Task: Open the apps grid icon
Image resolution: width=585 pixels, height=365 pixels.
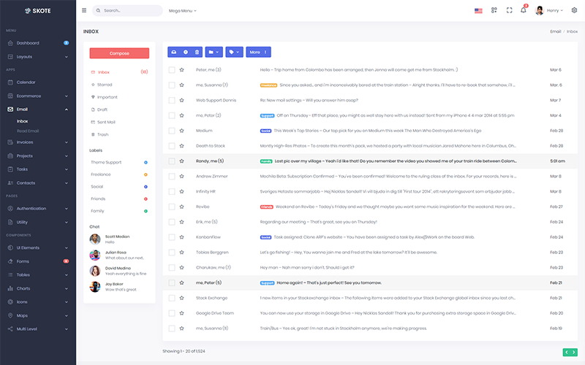Action: 494,10
